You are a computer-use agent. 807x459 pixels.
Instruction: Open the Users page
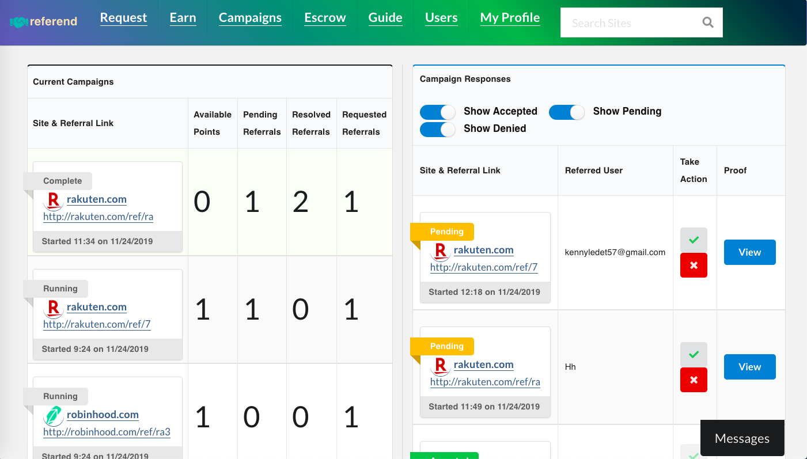pos(441,18)
